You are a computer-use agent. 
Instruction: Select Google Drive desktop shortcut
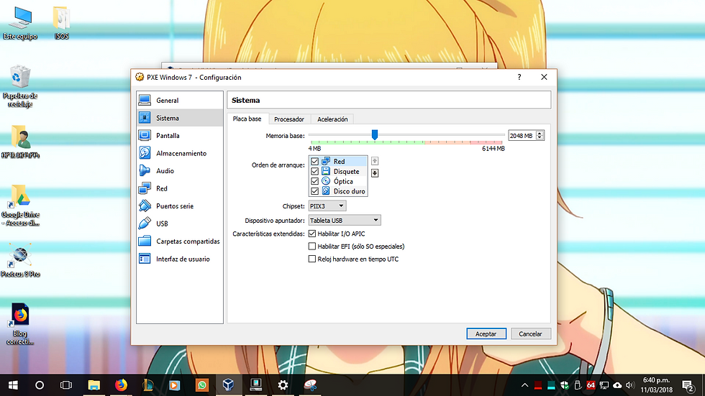point(20,205)
